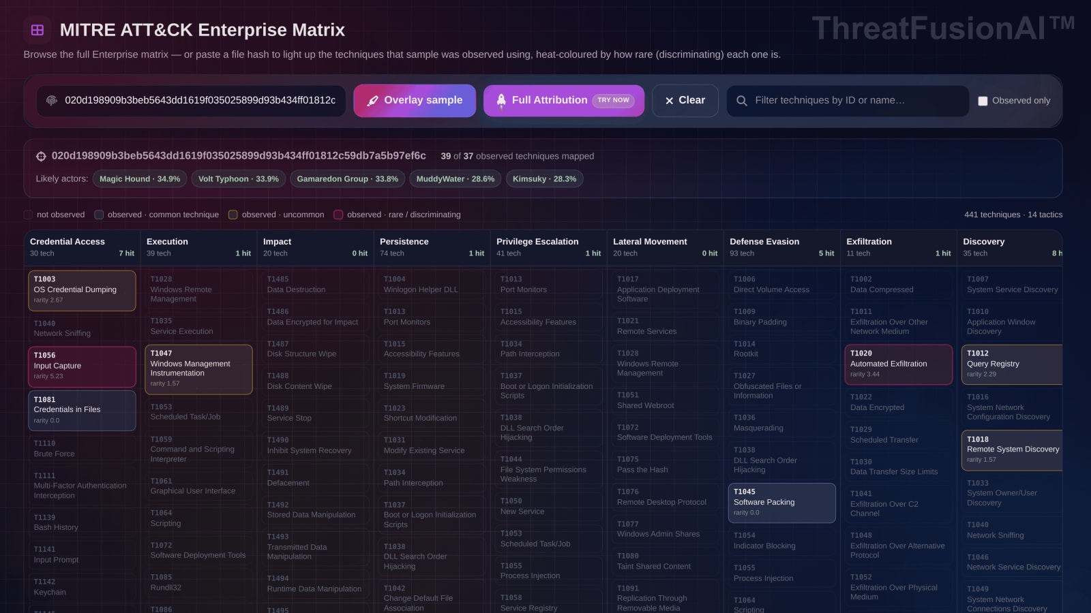Click the T1023 Shortcut Modification technique
The width and height of the screenshot is (1091, 613).
432,413
